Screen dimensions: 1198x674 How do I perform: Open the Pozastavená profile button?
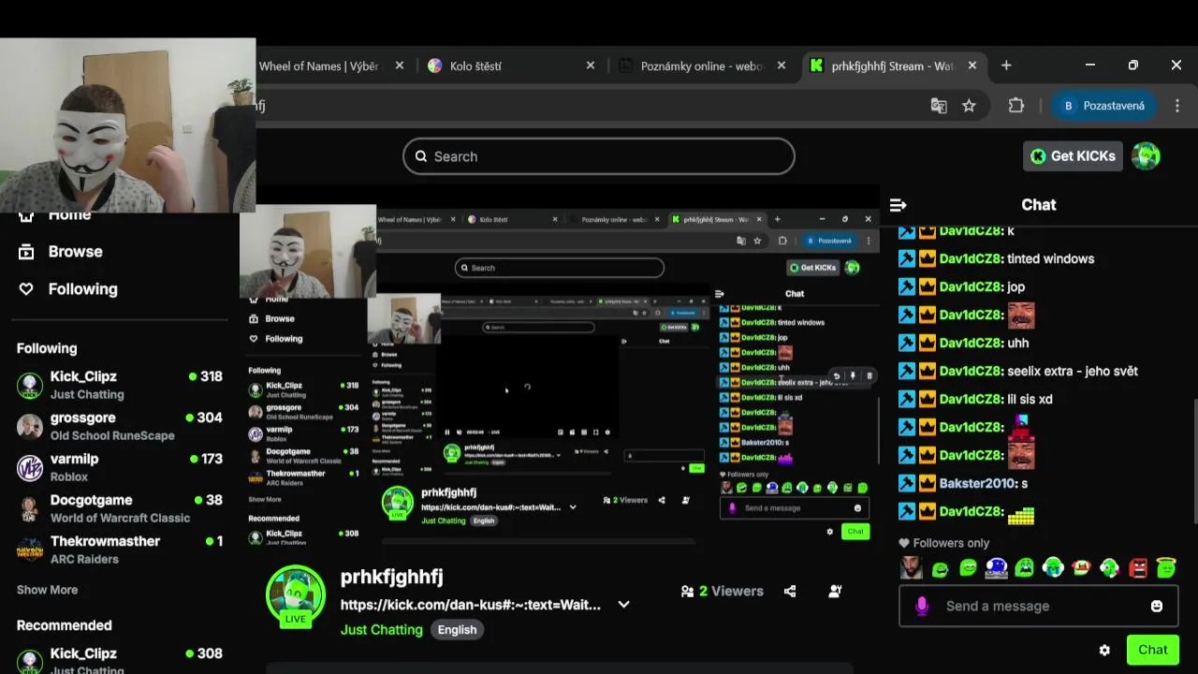click(1103, 106)
